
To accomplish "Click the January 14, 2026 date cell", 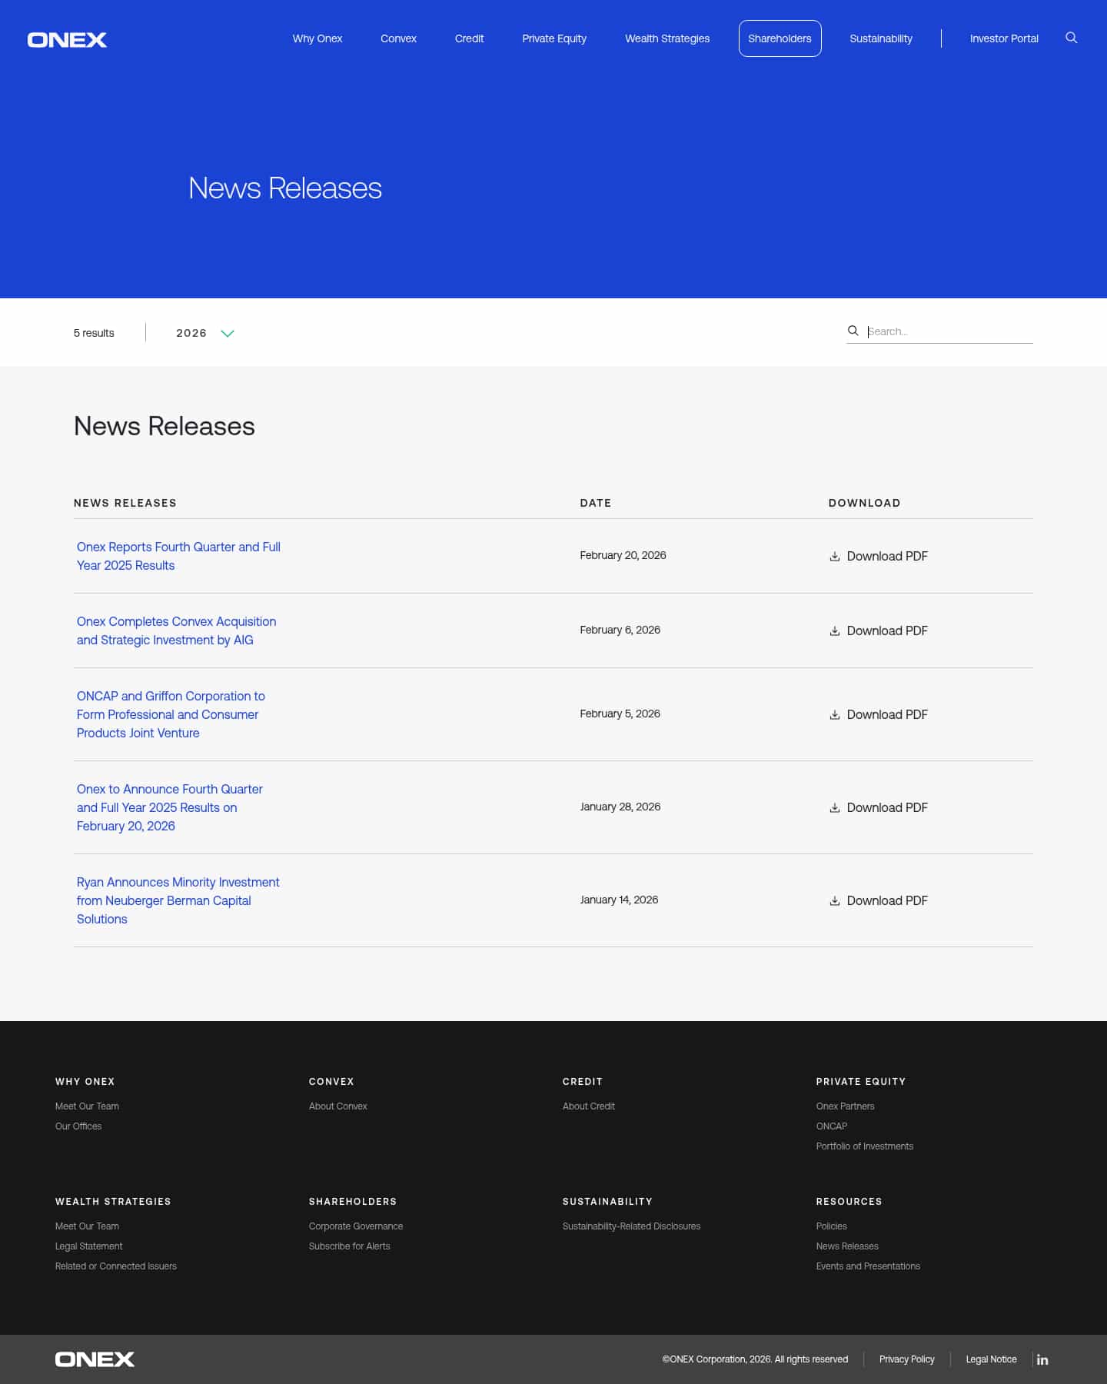I will pos(619,900).
